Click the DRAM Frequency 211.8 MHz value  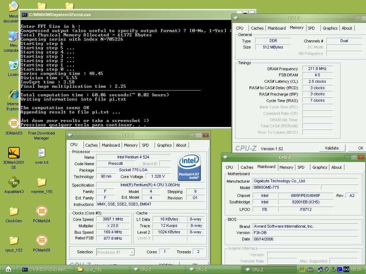pyautogui.click(x=317, y=69)
